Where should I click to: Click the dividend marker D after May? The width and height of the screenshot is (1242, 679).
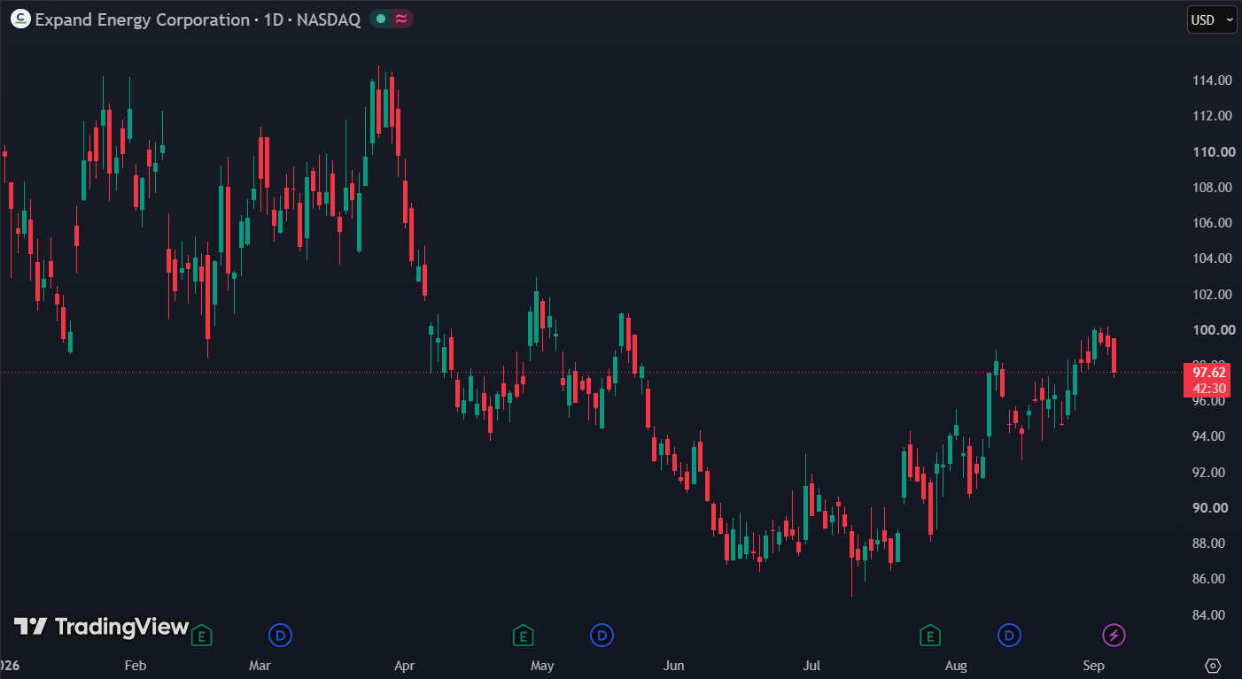[602, 635]
